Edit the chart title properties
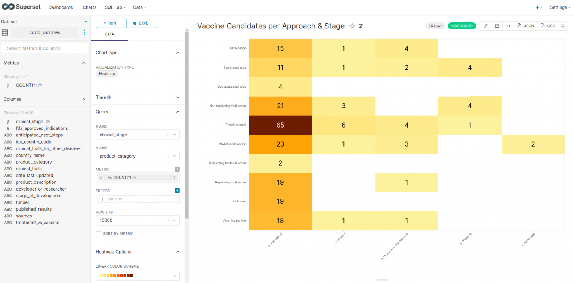 361,26
